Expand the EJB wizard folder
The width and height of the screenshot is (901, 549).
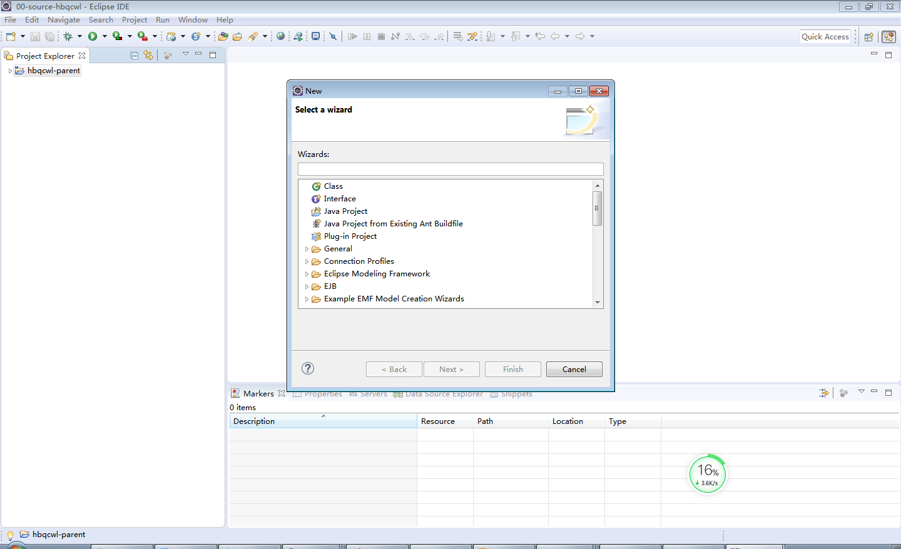coord(307,286)
